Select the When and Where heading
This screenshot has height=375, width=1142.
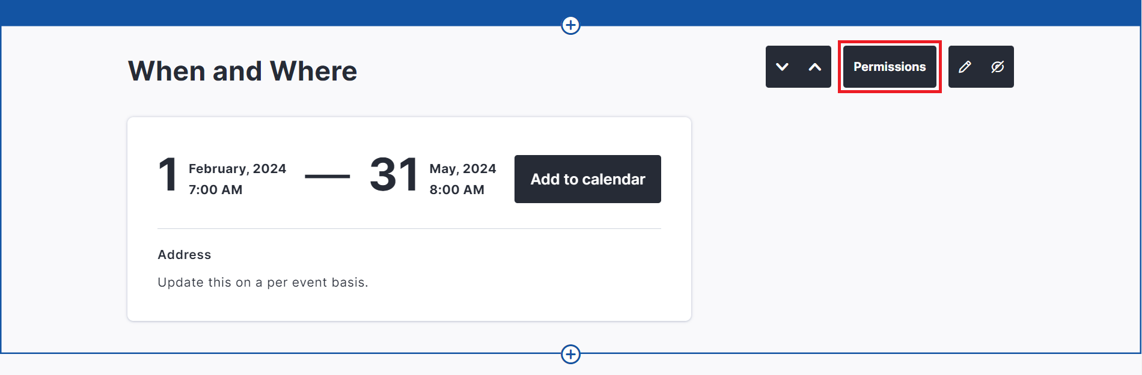(x=242, y=71)
